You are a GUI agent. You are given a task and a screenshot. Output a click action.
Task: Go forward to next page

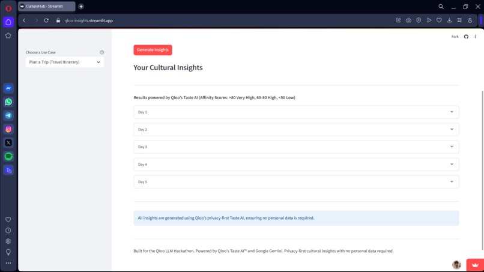pyautogui.click(x=36, y=20)
